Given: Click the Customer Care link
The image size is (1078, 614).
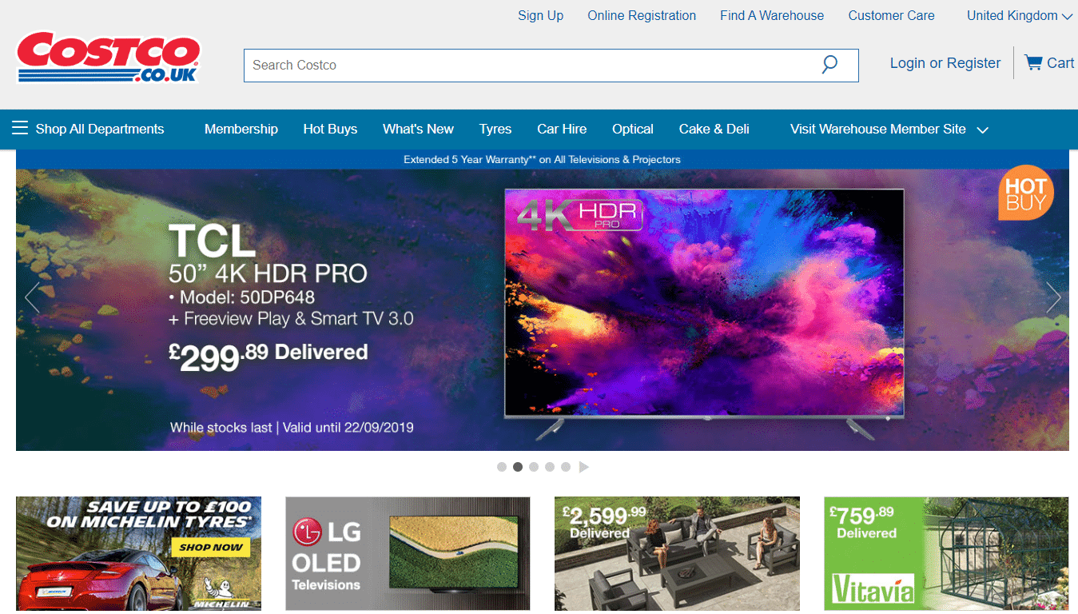Looking at the screenshot, I should tap(891, 15).
